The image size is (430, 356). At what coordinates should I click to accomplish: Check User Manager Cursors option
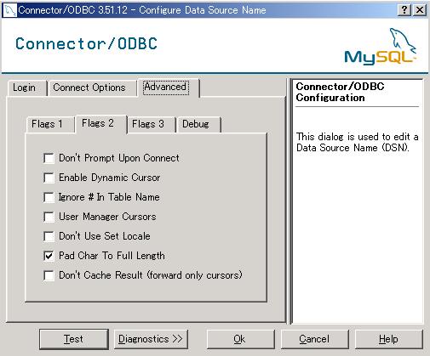pos(49,217)
